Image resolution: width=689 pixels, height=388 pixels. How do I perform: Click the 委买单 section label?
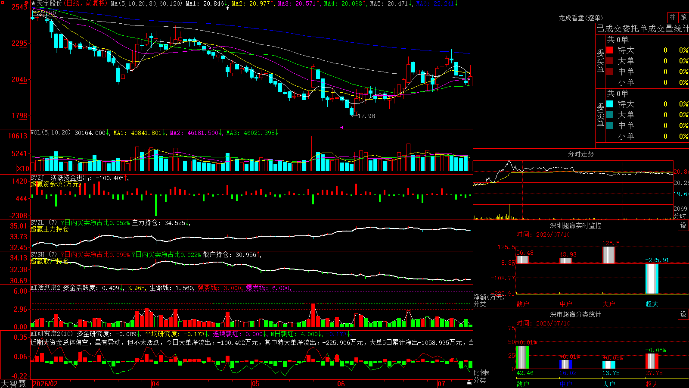(600, 61)
